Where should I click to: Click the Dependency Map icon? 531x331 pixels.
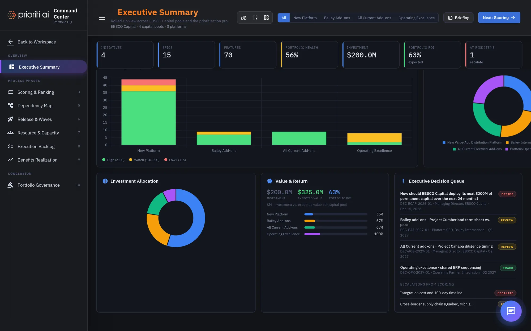[10, 106]
